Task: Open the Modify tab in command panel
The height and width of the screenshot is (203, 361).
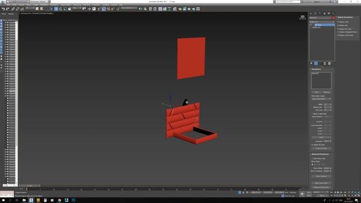Action: point(315,14)
